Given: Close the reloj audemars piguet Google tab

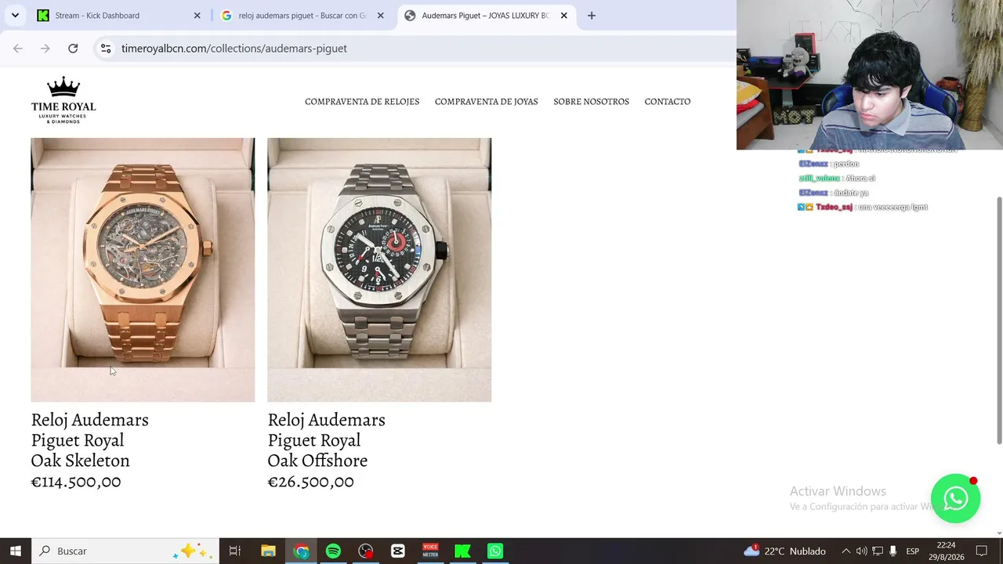Looking at the screenshot, I should [381, 16].
